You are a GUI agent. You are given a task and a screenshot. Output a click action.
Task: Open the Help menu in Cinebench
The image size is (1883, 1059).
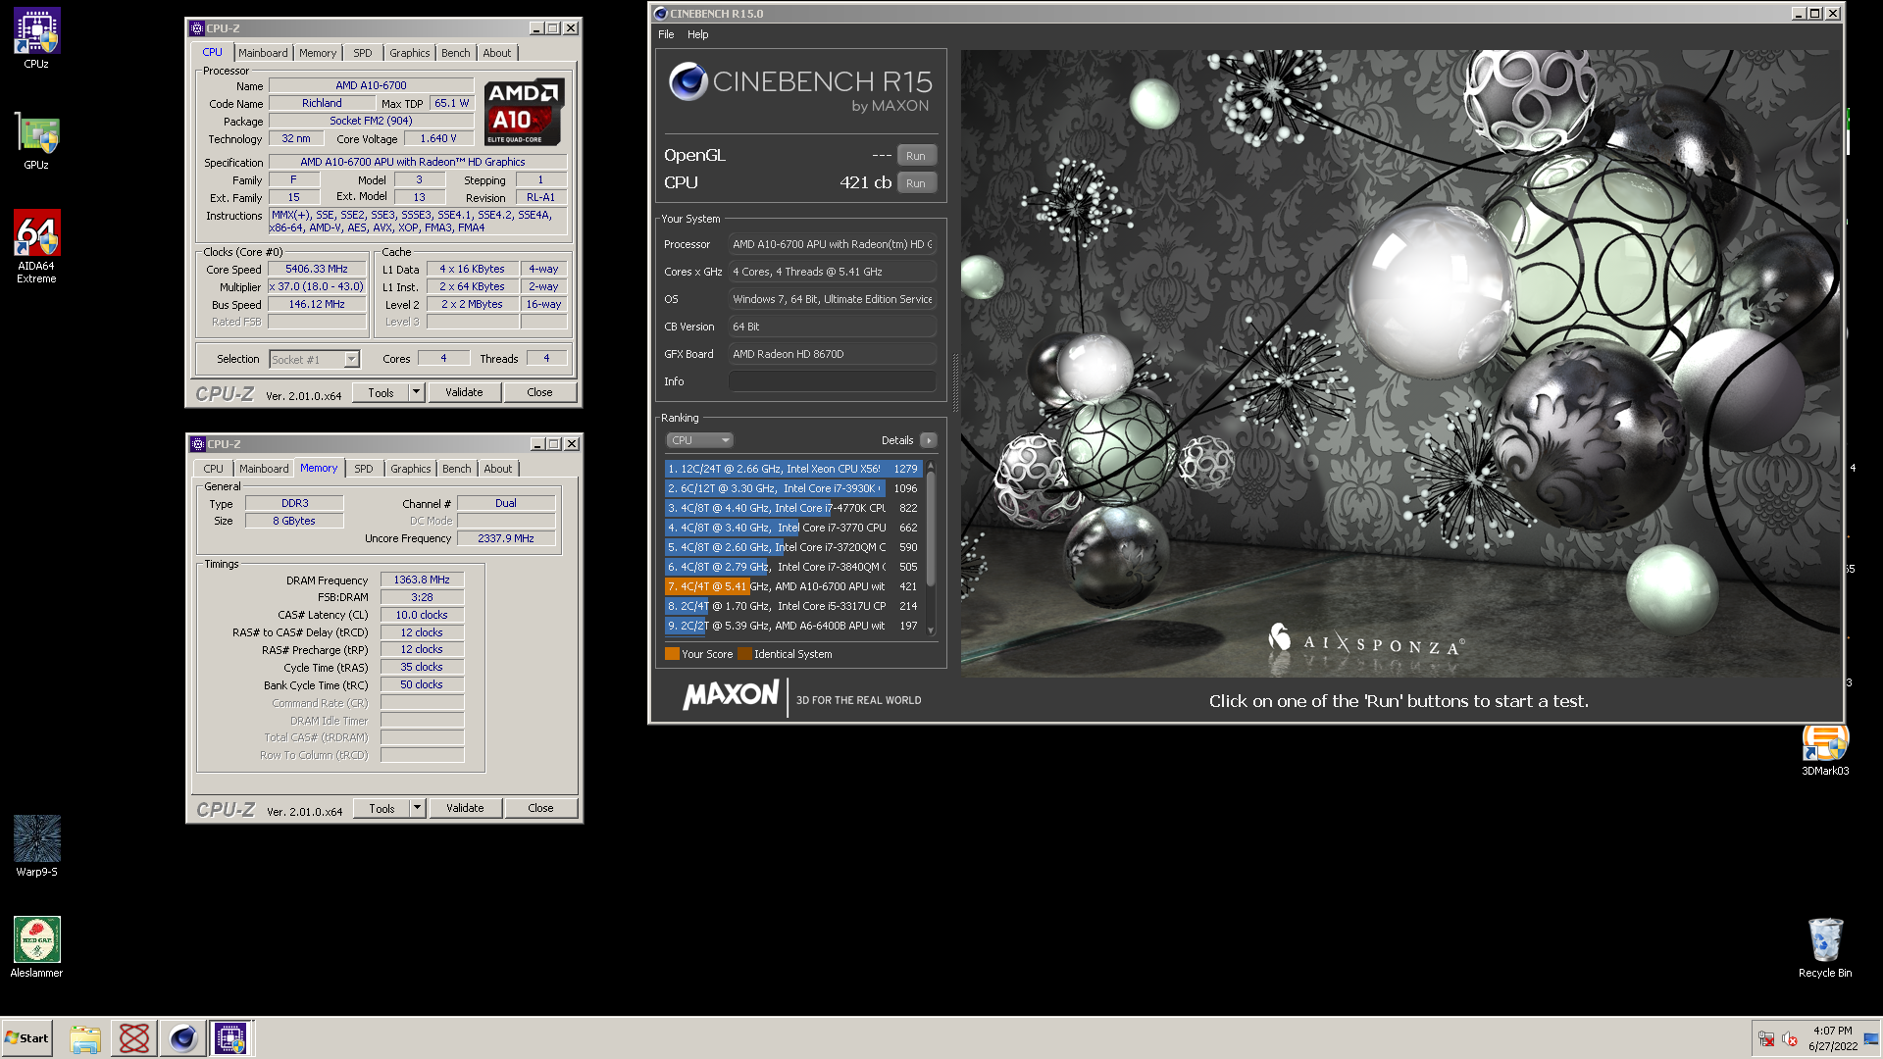[697, 34]
